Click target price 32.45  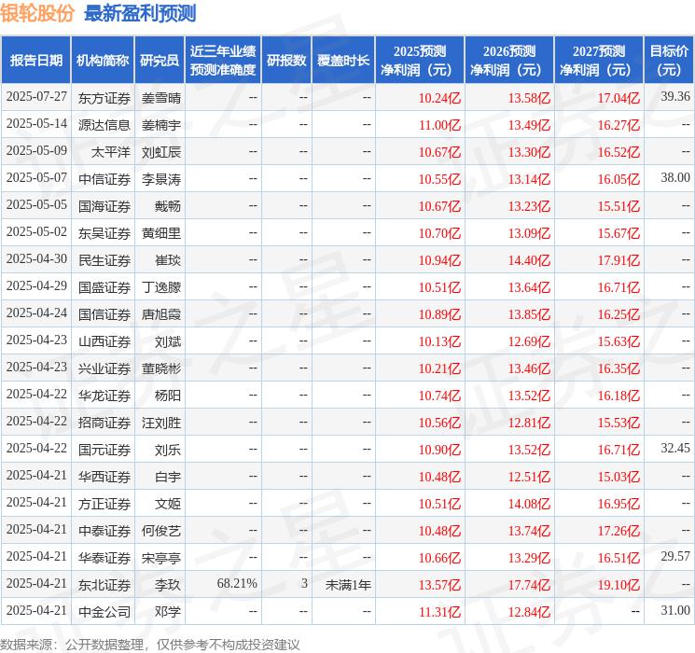tap(675, 448)
